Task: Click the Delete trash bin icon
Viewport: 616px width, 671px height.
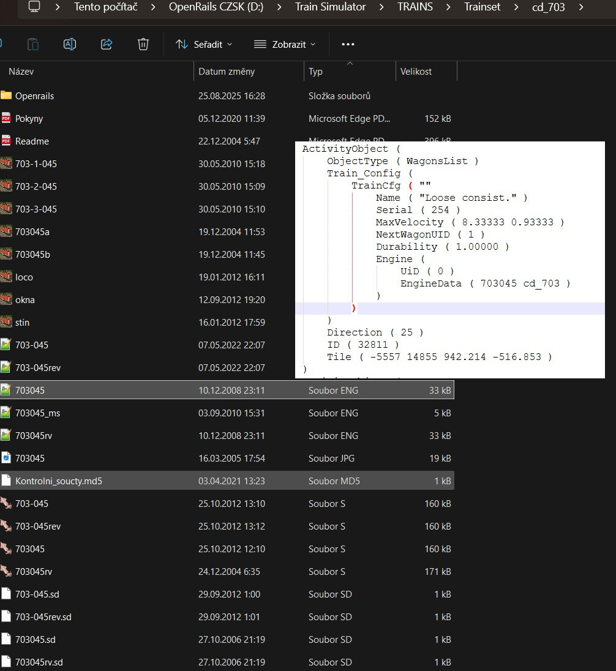Action: click(143, 44)
